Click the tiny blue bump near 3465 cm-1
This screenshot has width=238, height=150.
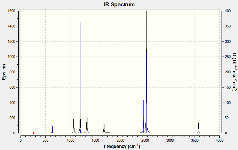(x=193, y=133)
